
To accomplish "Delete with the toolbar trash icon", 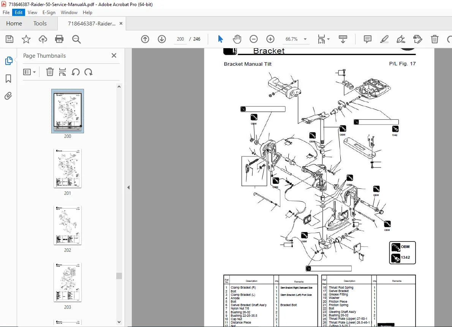I will point(435,39).
